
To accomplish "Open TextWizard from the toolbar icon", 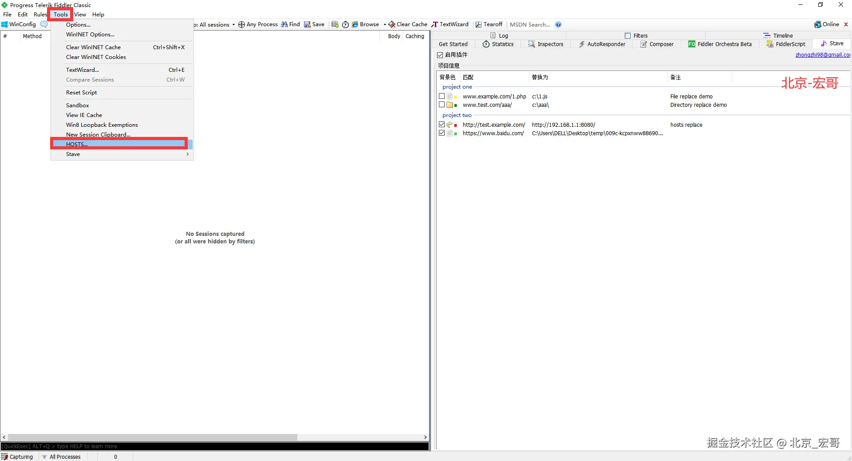I will 435,24.
